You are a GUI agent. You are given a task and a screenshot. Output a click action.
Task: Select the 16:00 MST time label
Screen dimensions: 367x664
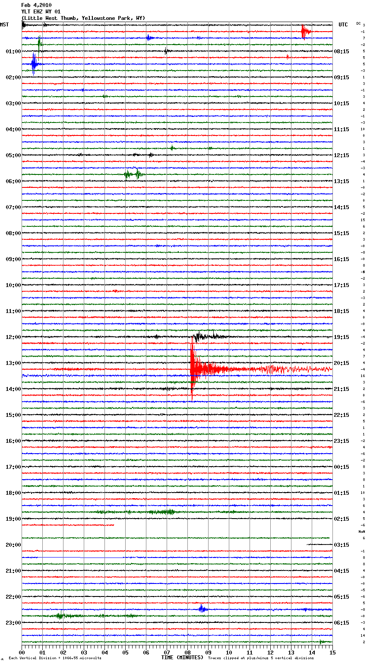click(13, 441)
